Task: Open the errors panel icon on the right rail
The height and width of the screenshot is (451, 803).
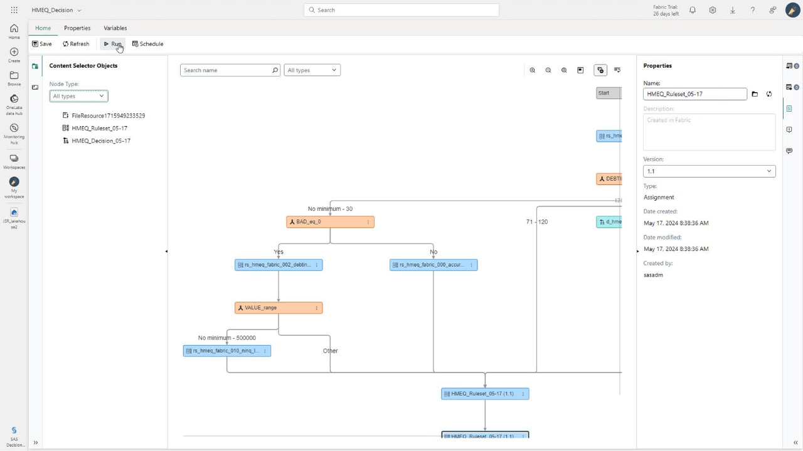Action: pyautogui.click(x=789, y=130)
